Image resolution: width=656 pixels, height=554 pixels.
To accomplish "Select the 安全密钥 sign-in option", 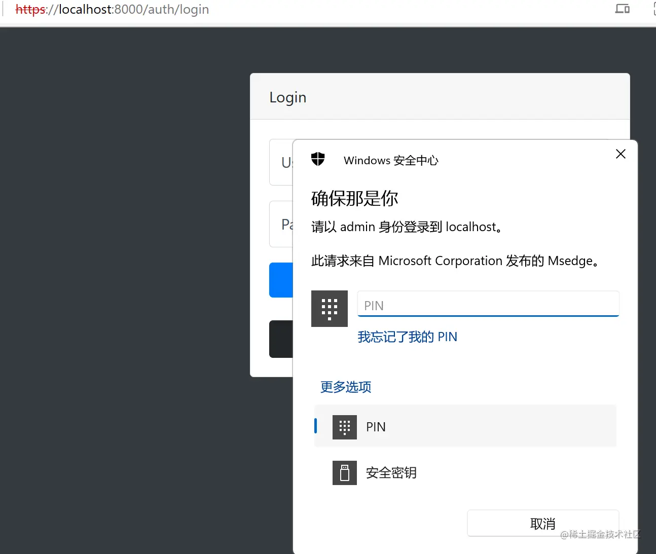I will point(465,473).
